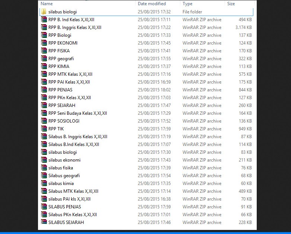Click the "File folder" type cell

(192, 12)
